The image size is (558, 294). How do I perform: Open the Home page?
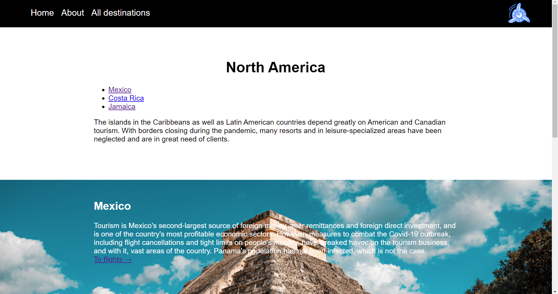point(42,13)
